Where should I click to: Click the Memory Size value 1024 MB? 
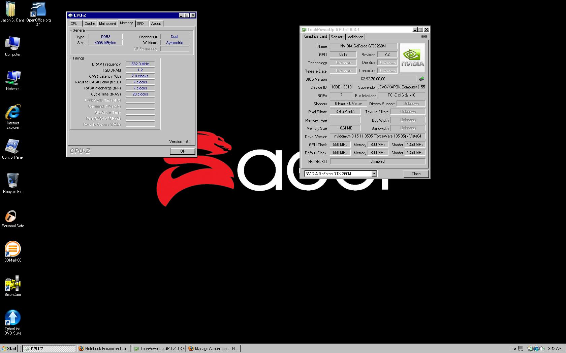345,128
